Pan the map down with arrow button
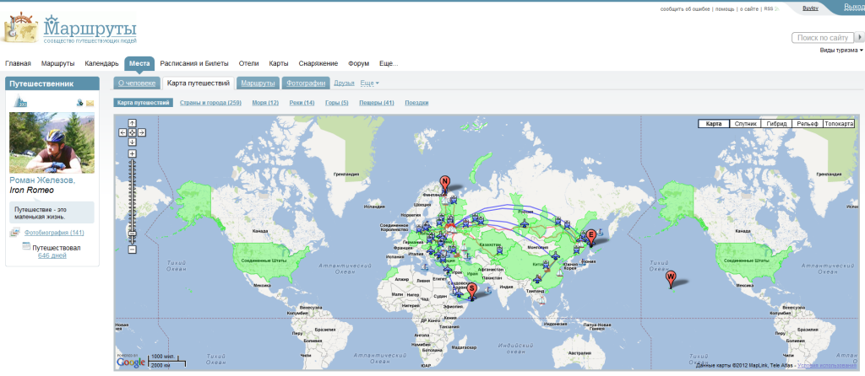 coord(132,142)
